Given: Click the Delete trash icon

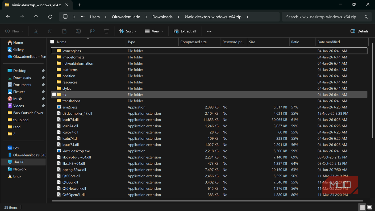Looking at the screenshot, I should 106,31.
